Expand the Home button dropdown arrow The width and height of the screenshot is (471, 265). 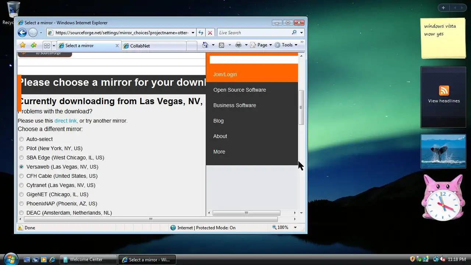(x=212, y=45)
